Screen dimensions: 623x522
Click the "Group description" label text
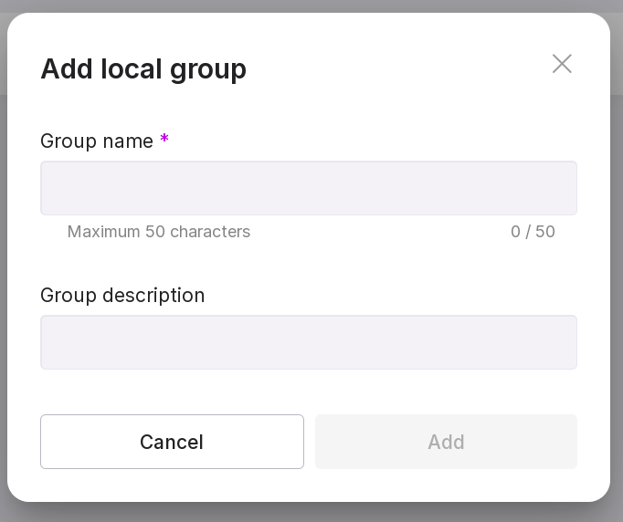point(122,295)
